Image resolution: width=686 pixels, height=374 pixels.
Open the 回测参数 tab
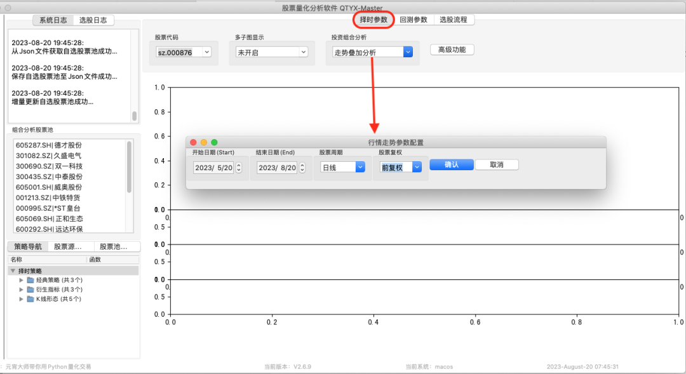(x=413, y=20)
